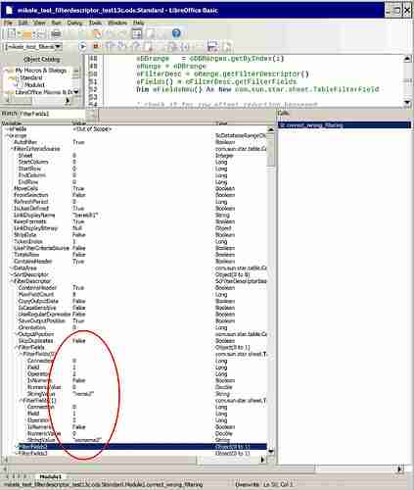Switch to the Module1 tab

pos(50,476)
